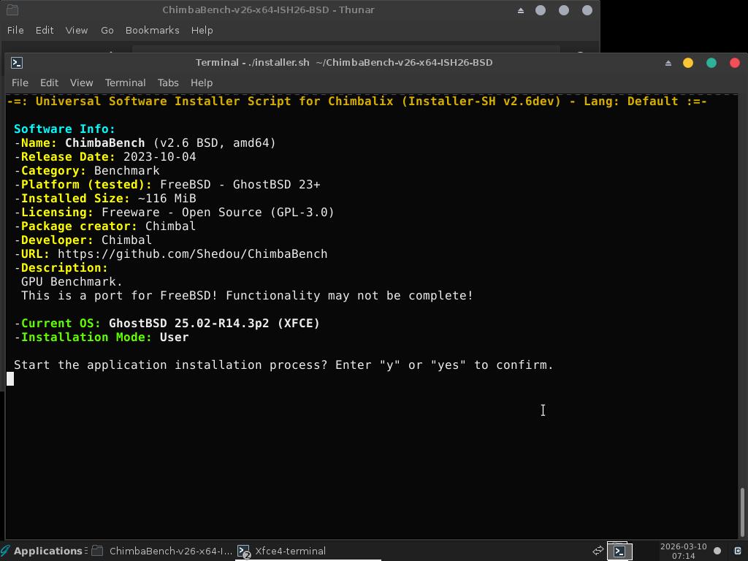Click the 'Start the application installation process?' prompt line
Viewport: 748px width, 561px height.
pos(284,365)
